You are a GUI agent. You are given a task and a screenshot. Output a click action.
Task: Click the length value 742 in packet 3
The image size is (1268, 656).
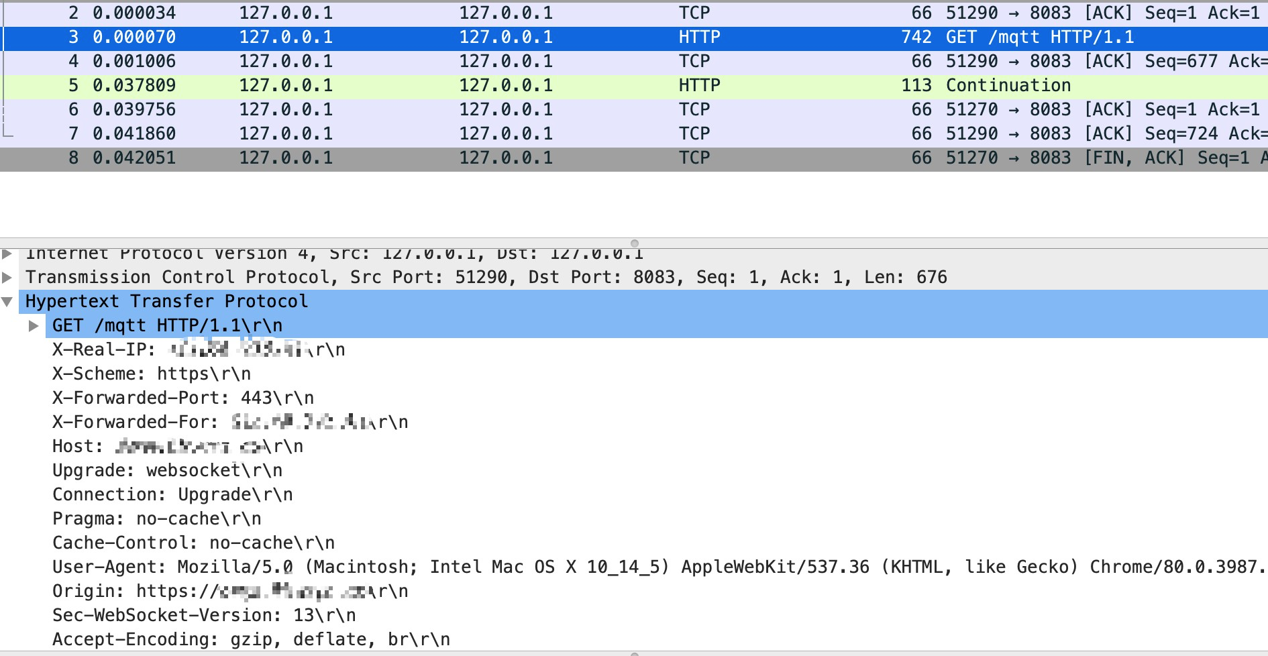coord(916,38)
